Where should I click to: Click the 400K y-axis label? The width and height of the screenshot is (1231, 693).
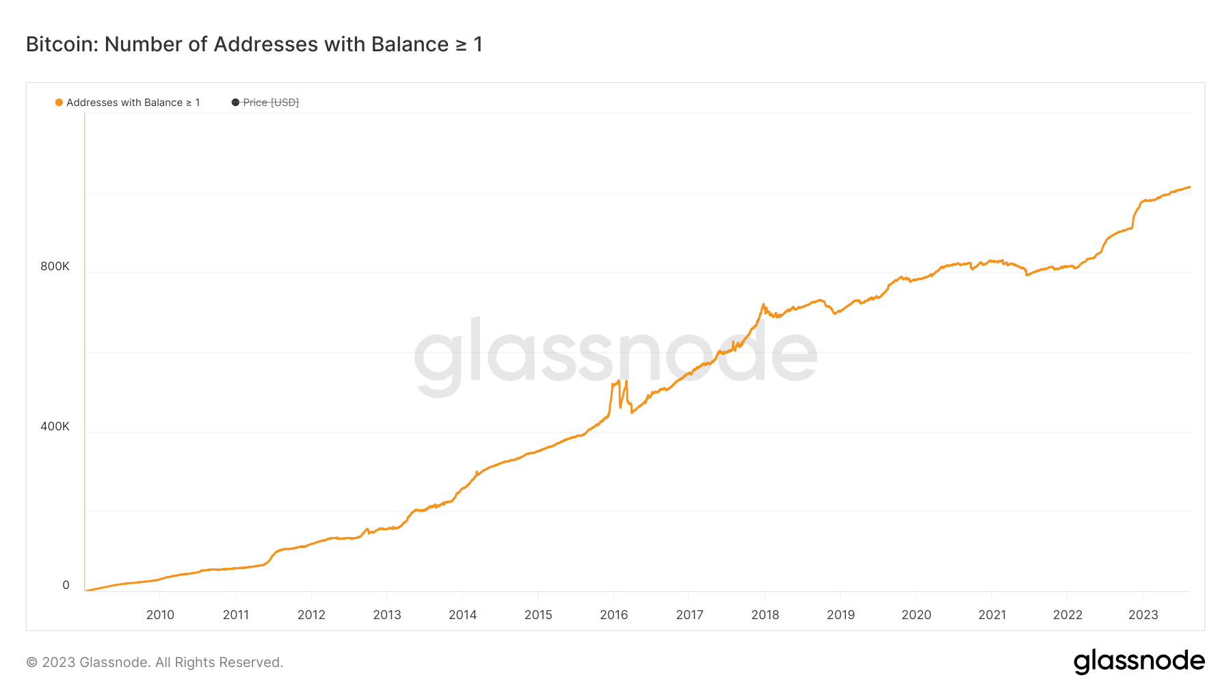[x=55, y=426]
